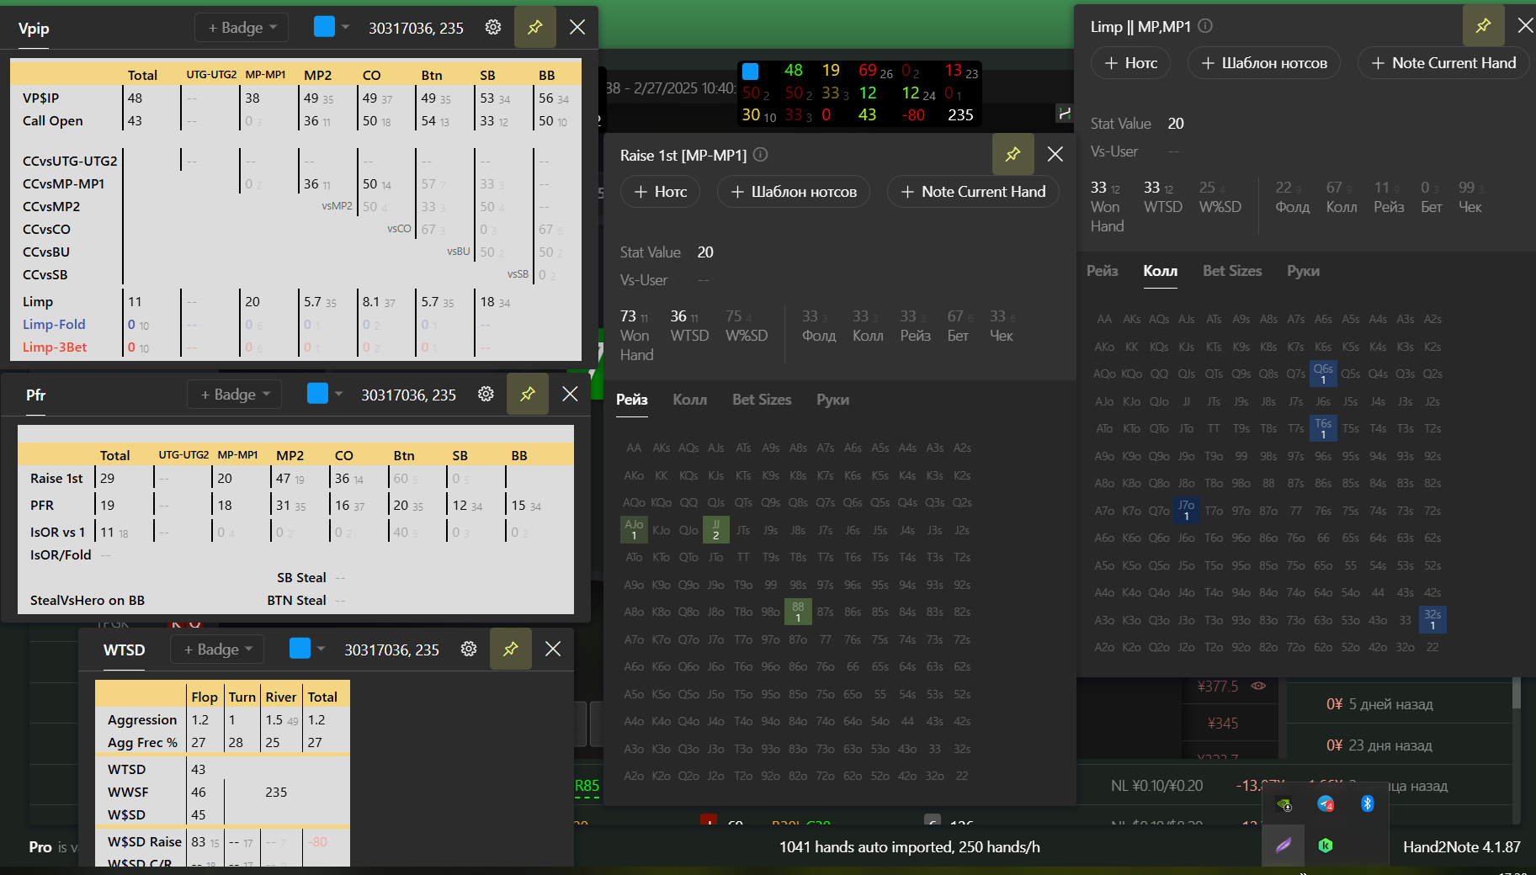Select highlighted JJ cell in Raise 1st matrix
This screenshot has height=875, width=1536.
pyautogui.click(x=715, y=529)
